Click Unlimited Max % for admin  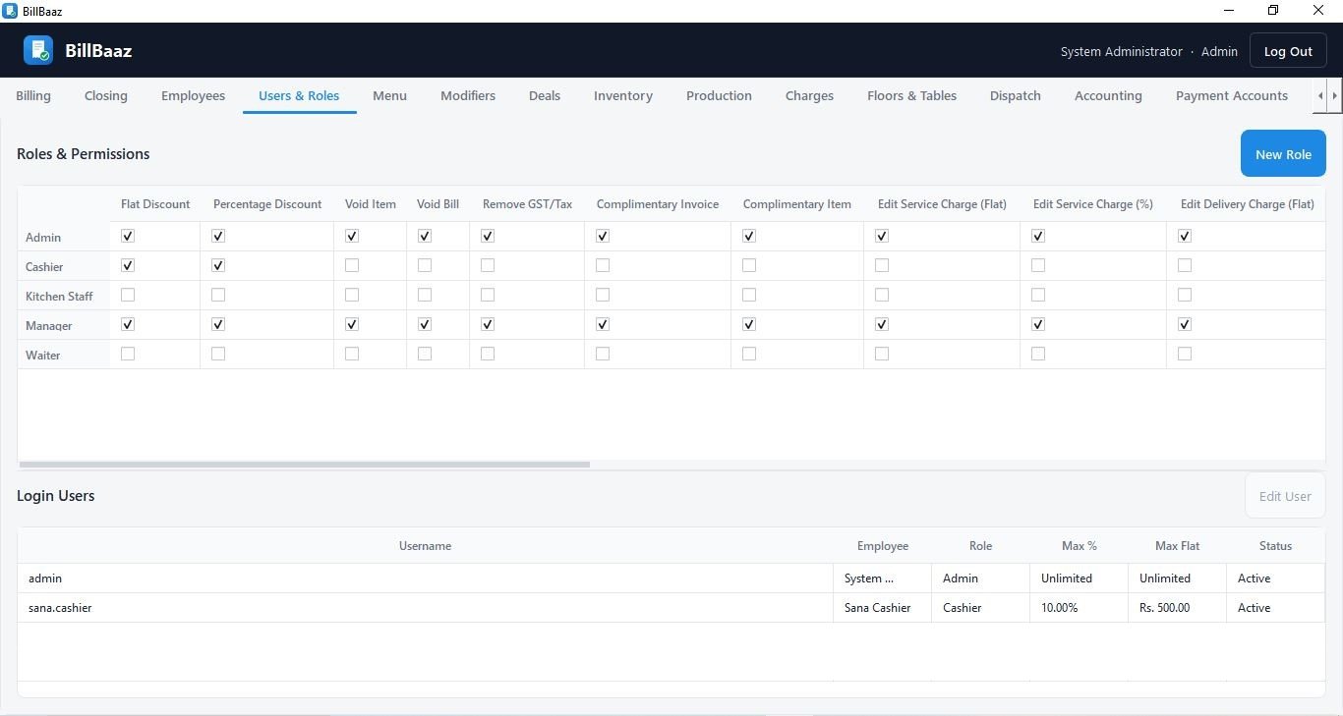click(1079, 578)
